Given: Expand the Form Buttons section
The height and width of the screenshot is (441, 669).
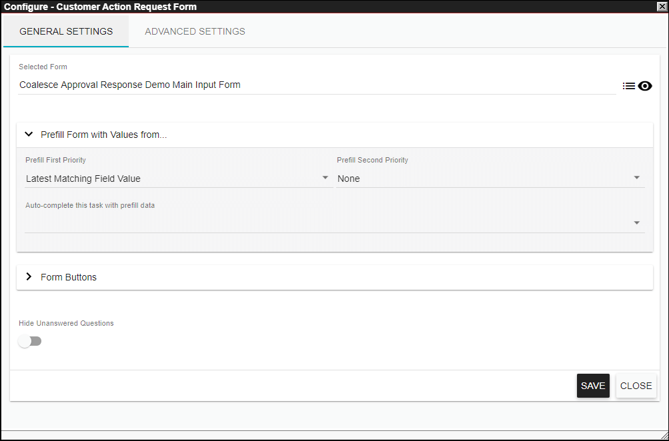Looking at the screenshot, I should click(x=335, y=277).
